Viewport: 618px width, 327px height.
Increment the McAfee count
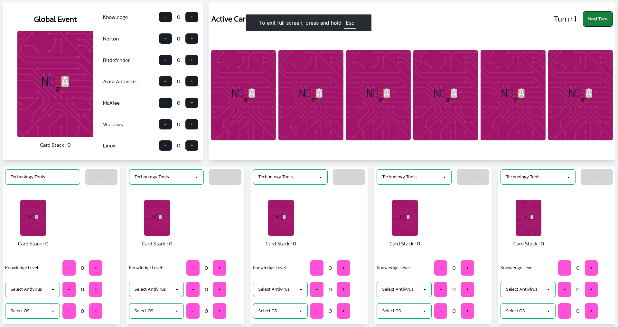pyautogui.click(x=192, y=103)
